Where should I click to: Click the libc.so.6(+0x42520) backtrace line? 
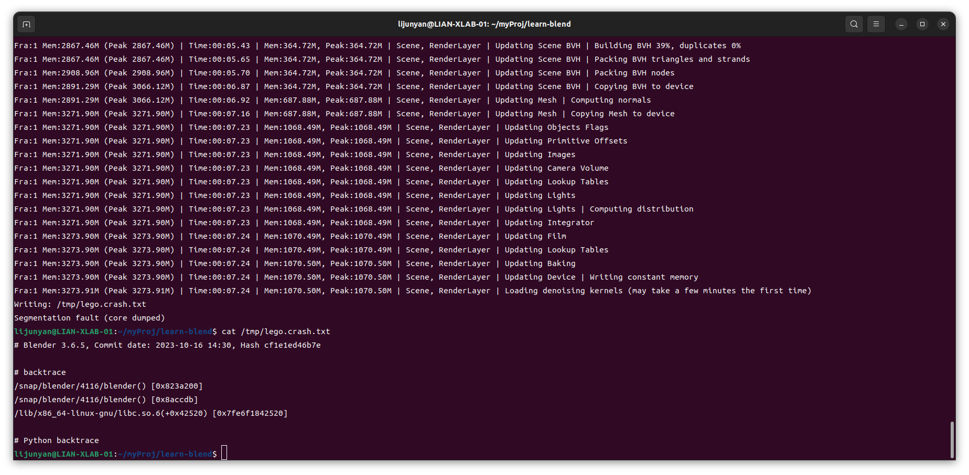pos(151,413)
